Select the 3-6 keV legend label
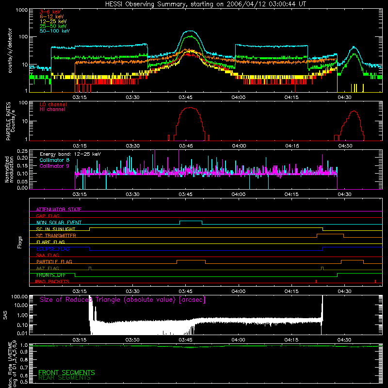The image size is (388, 388). pos(50,12)
